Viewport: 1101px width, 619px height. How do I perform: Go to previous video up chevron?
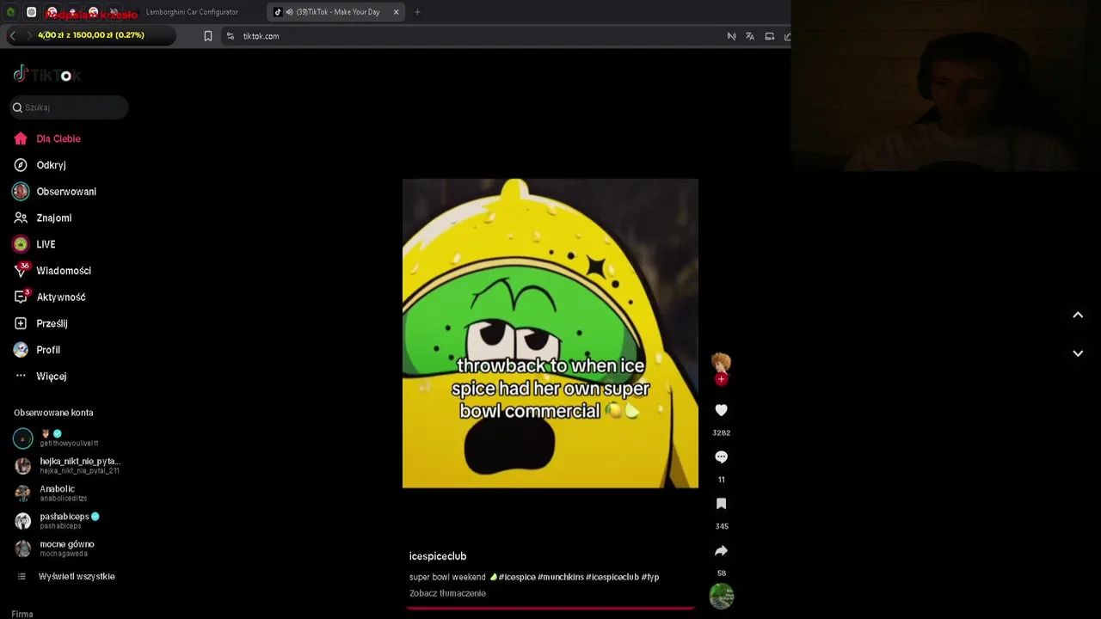point(1078,315)
